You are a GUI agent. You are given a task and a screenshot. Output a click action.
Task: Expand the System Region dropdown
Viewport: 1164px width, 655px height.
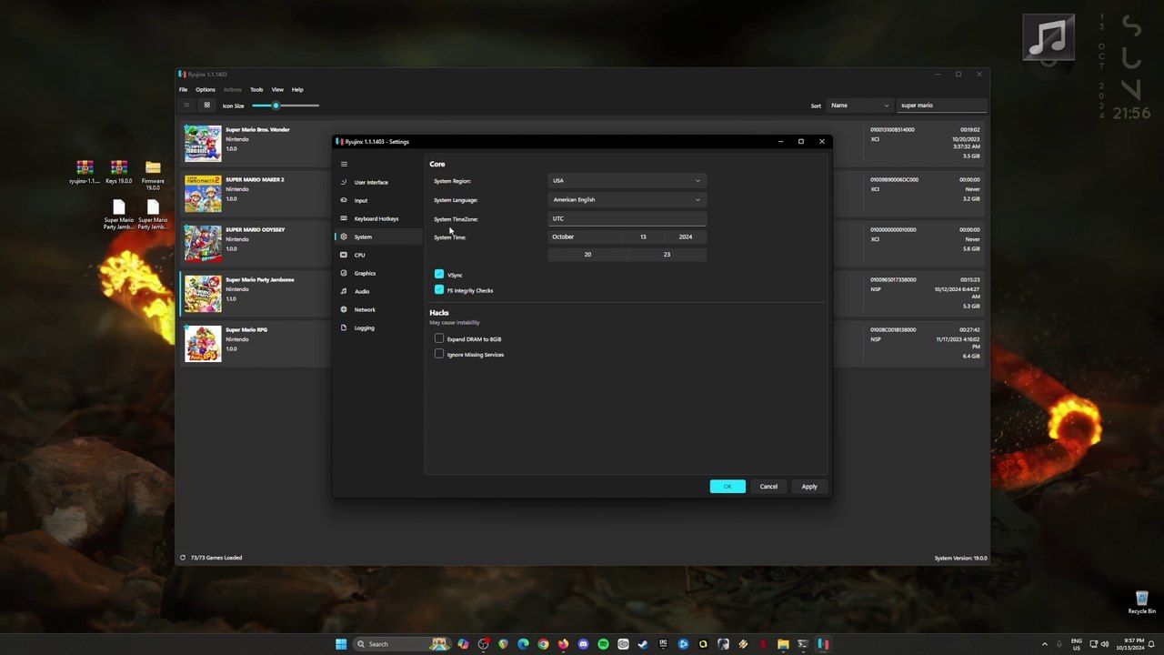(x=627, y=180)
